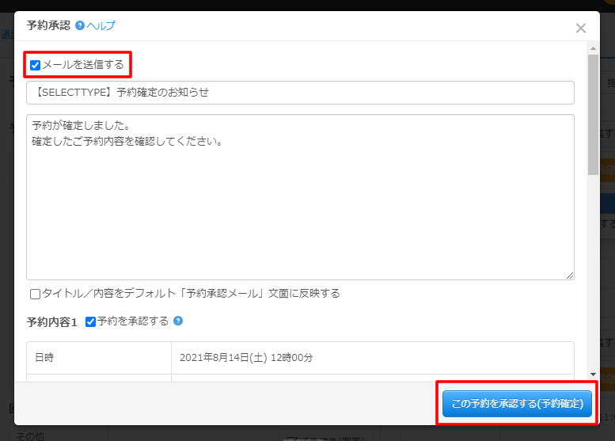Image resolution: width=615 pixels, height=441 pixels.
Task: Click inside the email body text area
Action: click(300, 196)
